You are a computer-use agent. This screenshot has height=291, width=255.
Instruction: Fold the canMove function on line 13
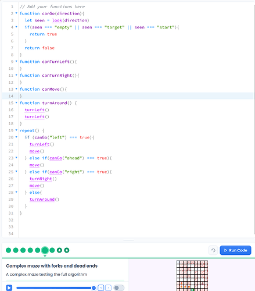coord(16,89)
